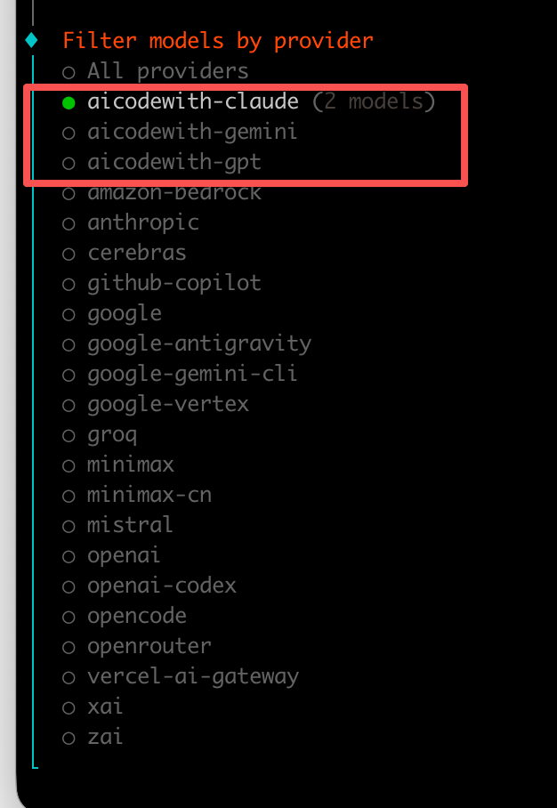The height and width of the screenshot is (808, 557).
Task: Choose minimax-cn from providers
Action: 149,495
